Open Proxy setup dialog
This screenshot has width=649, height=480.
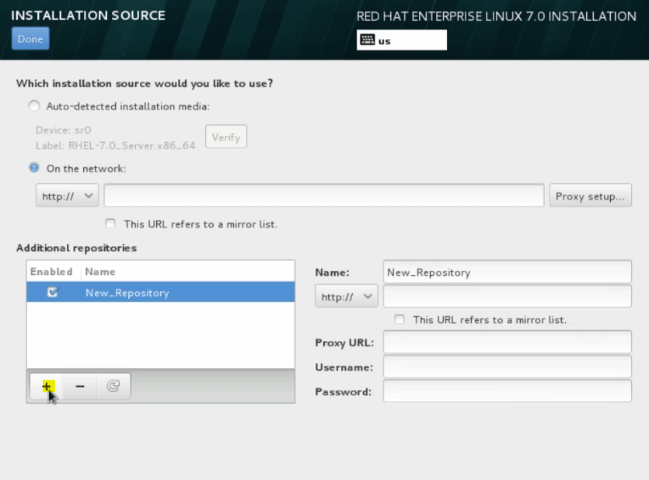(590, 197)
